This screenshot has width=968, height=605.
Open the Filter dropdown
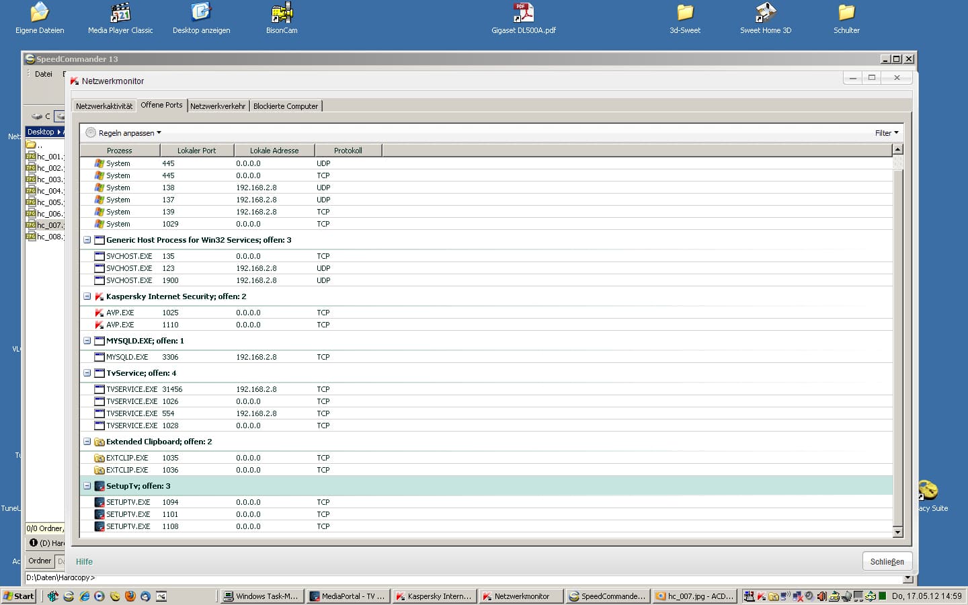(886, 133)
